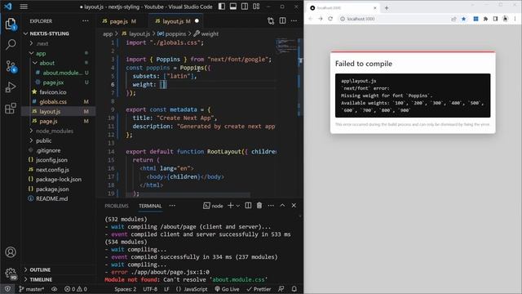The width and height of the screenshot is (522, 294).
Task: Maximize the panel with chevron up
Action: (x=282, y=206)
